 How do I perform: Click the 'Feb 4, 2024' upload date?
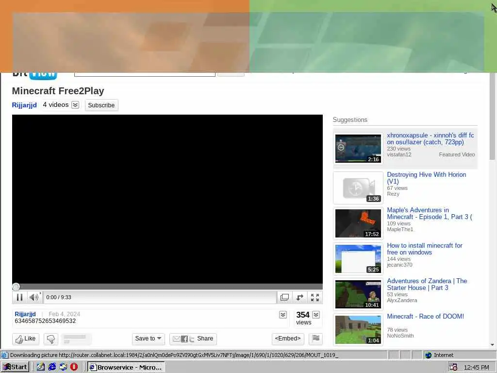(x=65, y=314)
